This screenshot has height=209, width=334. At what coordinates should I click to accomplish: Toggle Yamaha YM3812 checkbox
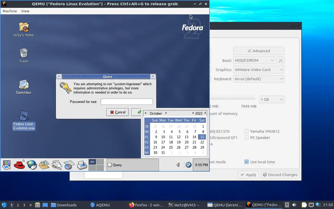(x=247, y=131)
